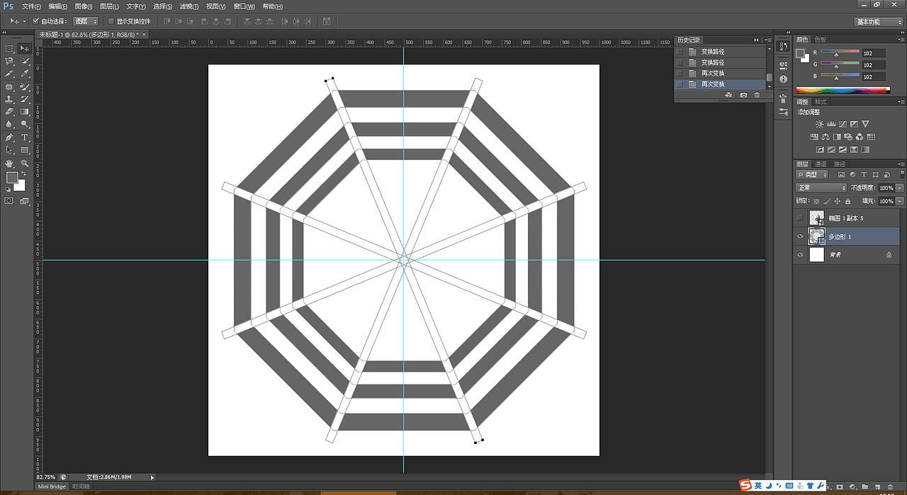Image resolution: width=907 pixels, height=495 pixels.
Task: Select the Clone Stamp tool
Action: (9, 100)
